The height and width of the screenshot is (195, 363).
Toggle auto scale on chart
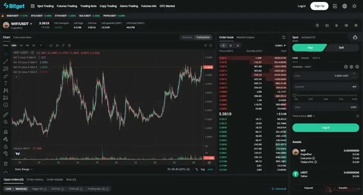pos(210,169)
